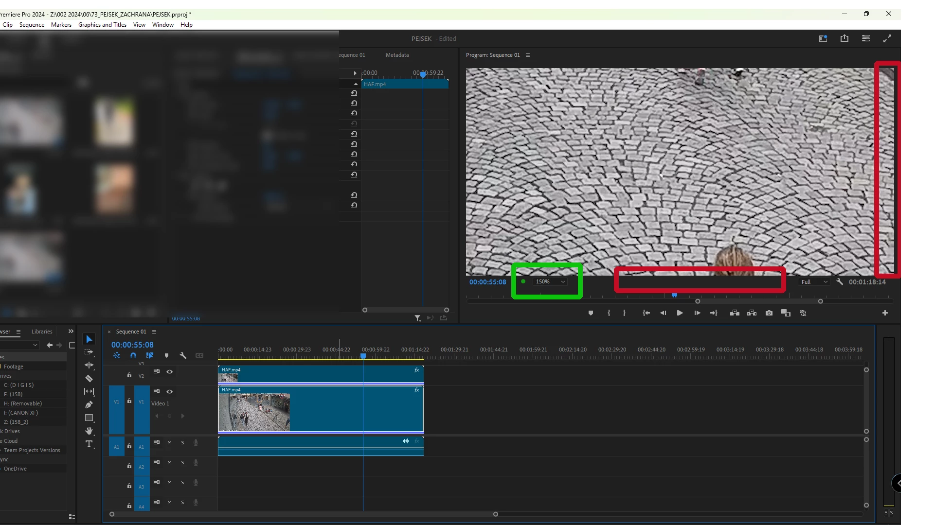
Task: Switch to the Libraries tab
Action: [42, 332]
